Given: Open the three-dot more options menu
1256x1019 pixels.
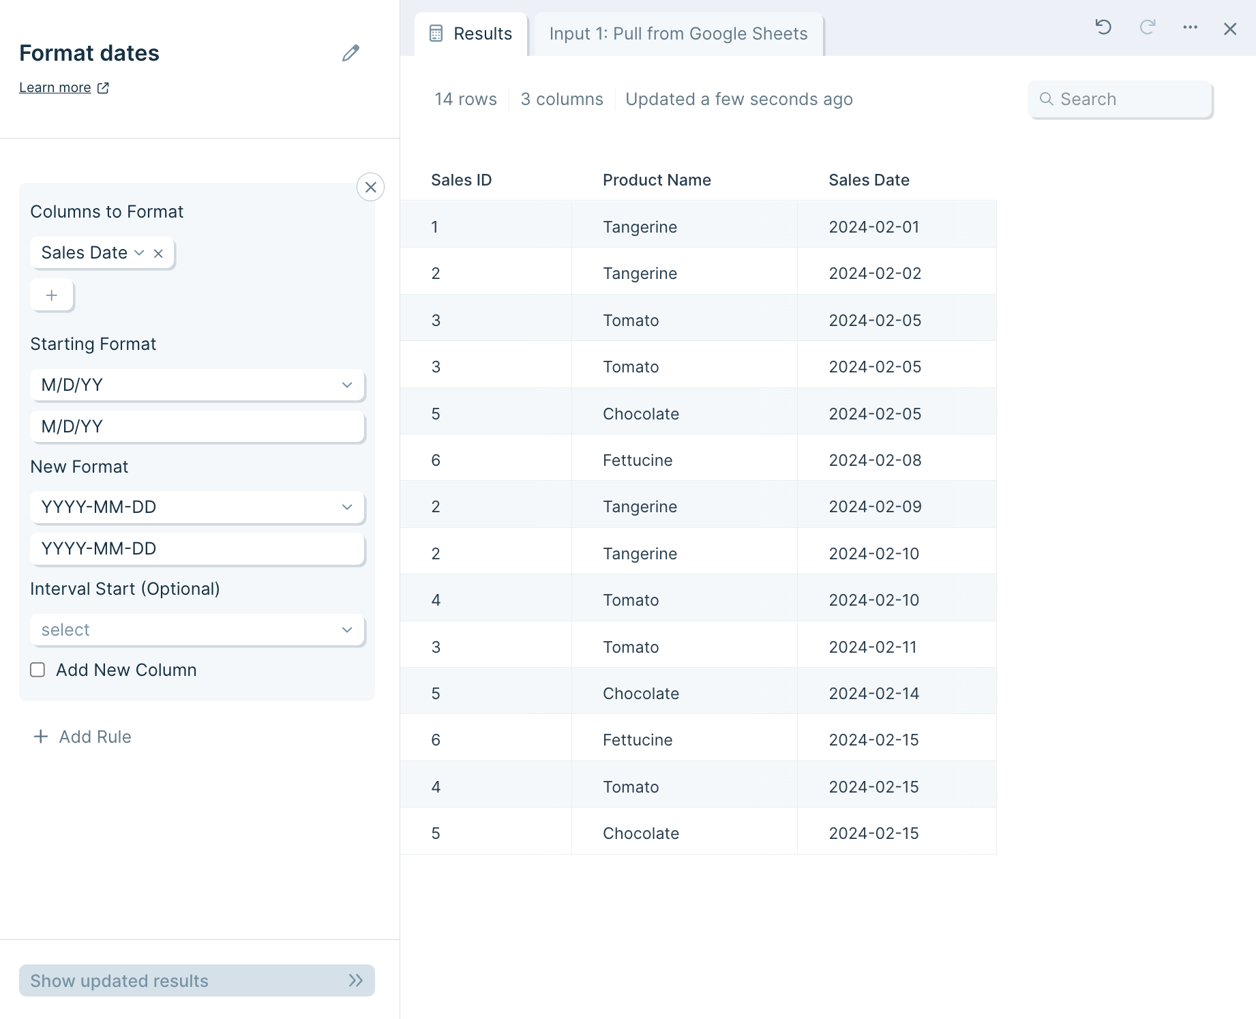Looking at the screenshot, I should [x=1191, y=27].
